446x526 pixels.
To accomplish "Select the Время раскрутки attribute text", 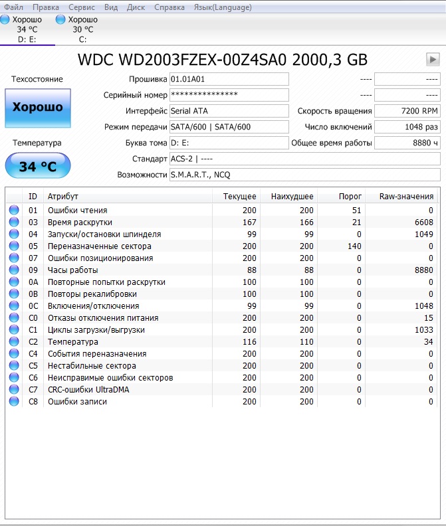I will point(80,222).
